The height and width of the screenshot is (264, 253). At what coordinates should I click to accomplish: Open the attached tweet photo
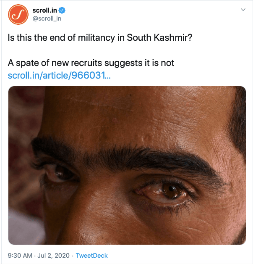[x=127, y=165]
